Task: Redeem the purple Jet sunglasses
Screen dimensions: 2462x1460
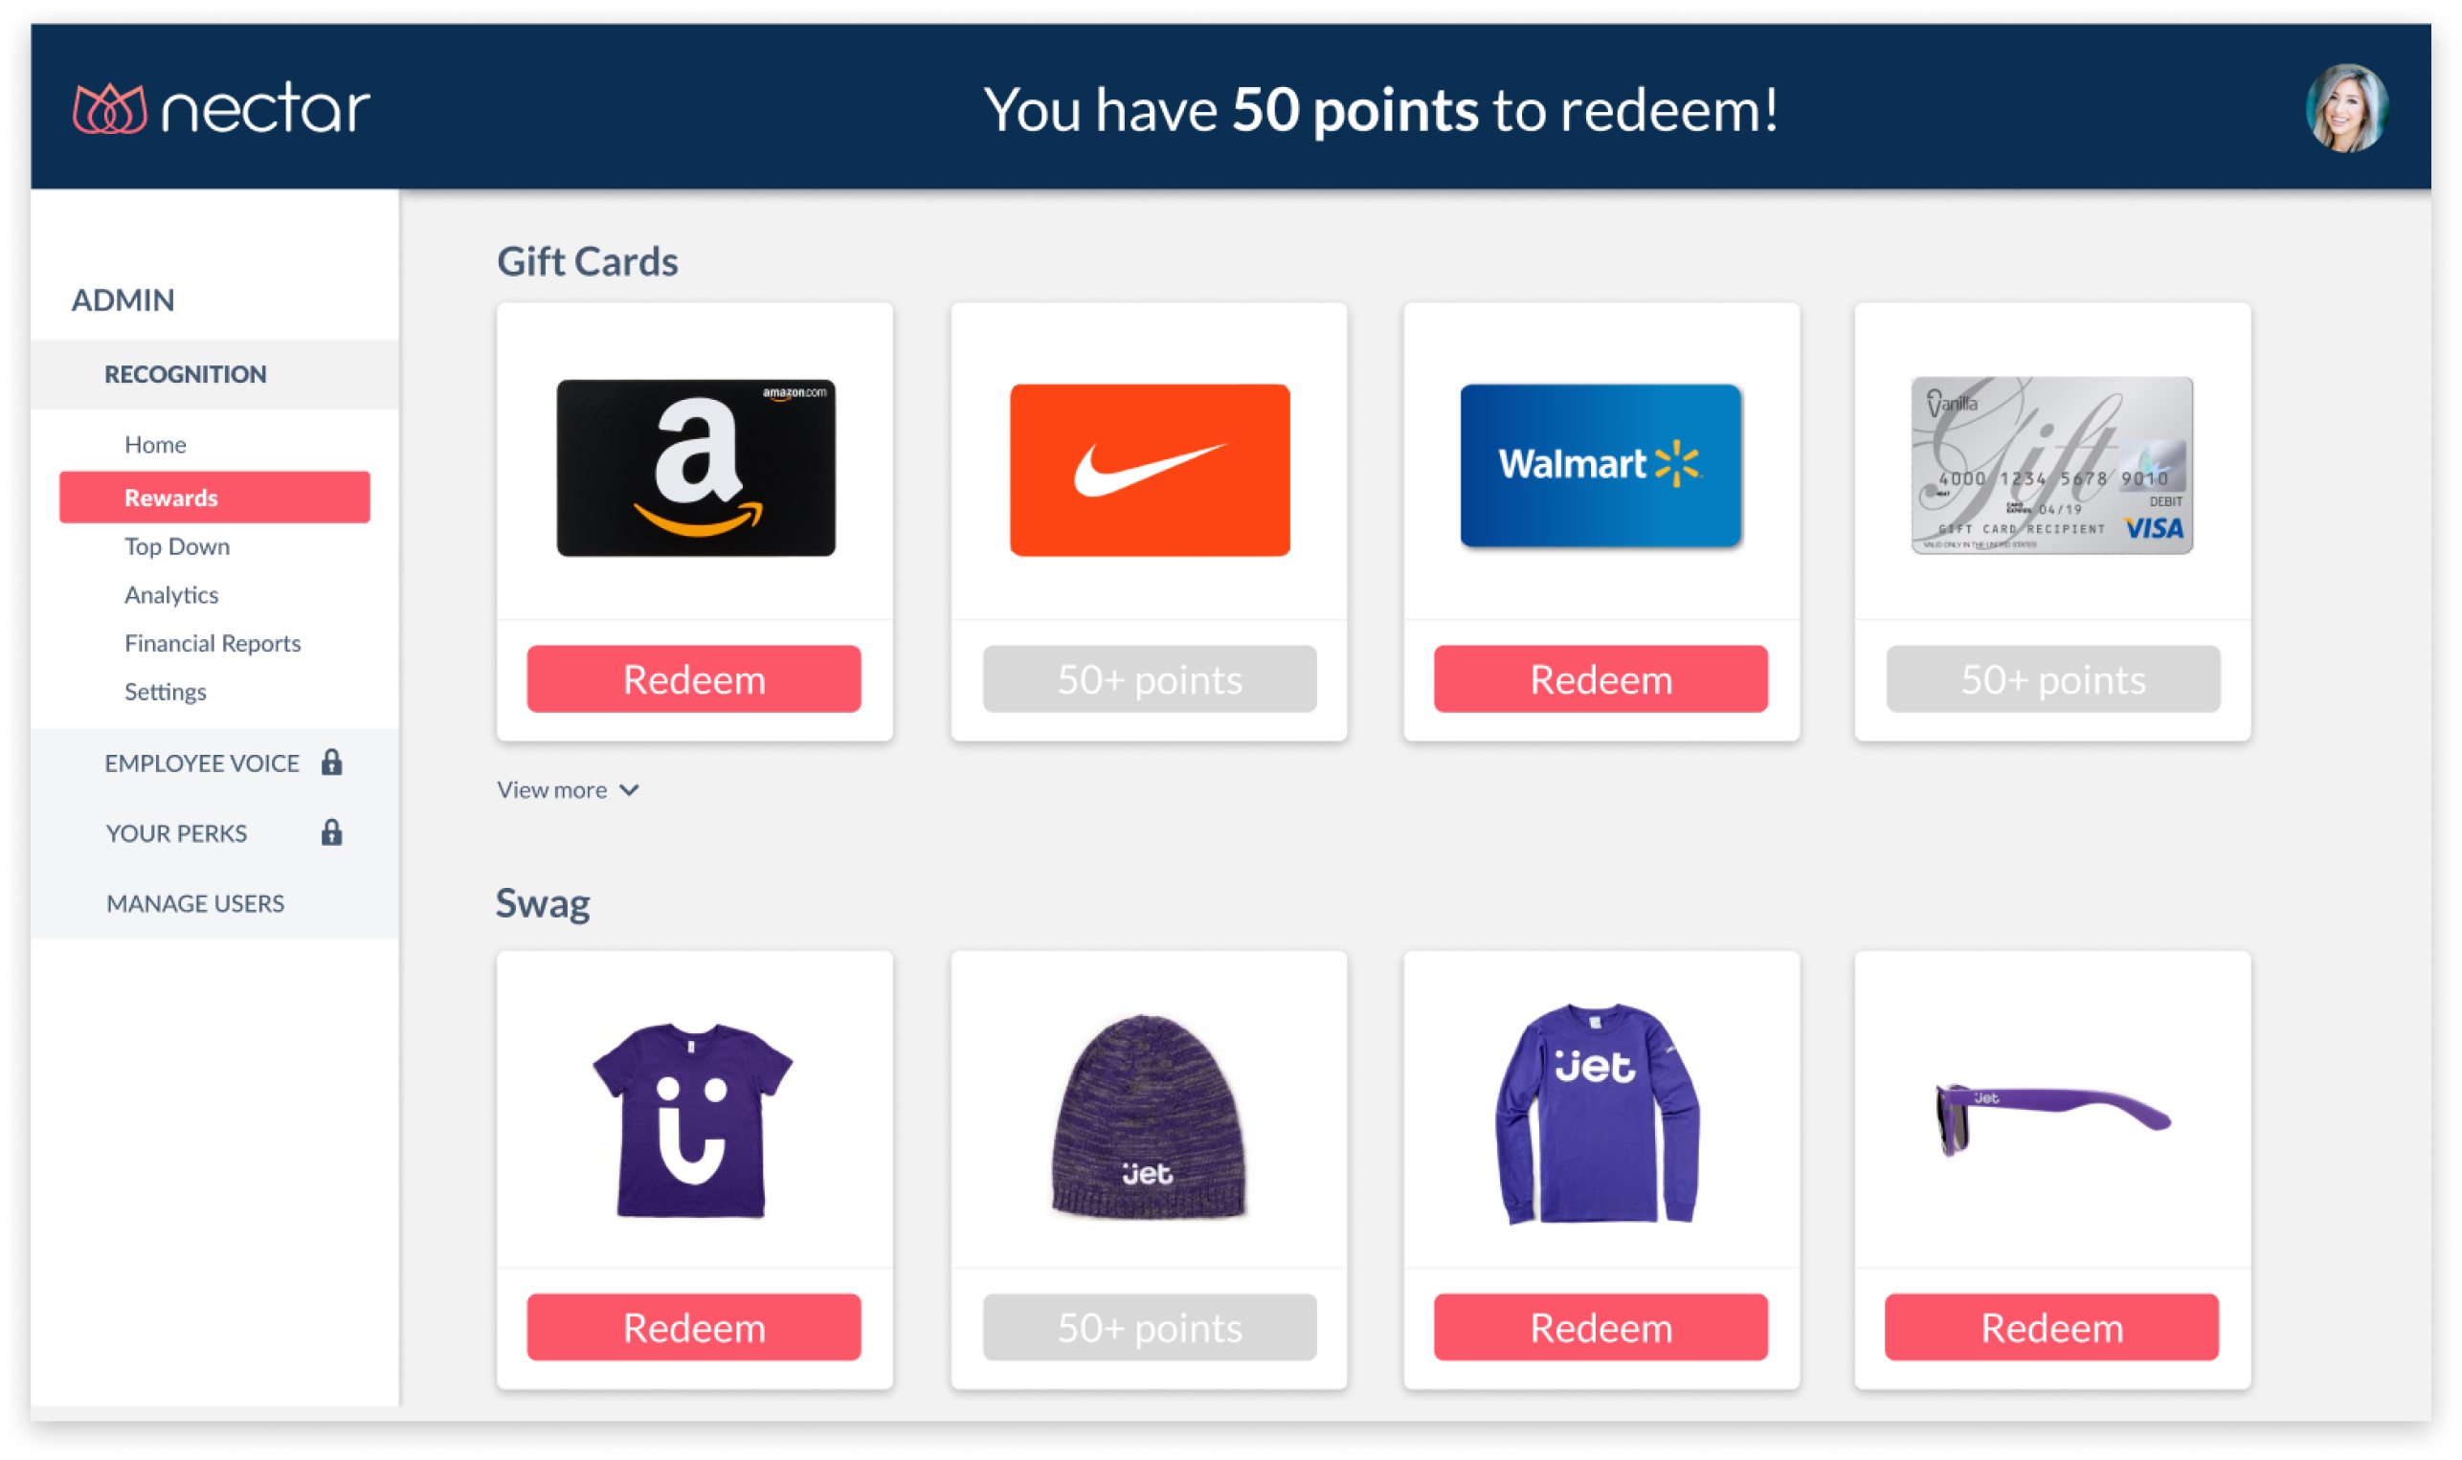Action: (x=2051, y=1327)
